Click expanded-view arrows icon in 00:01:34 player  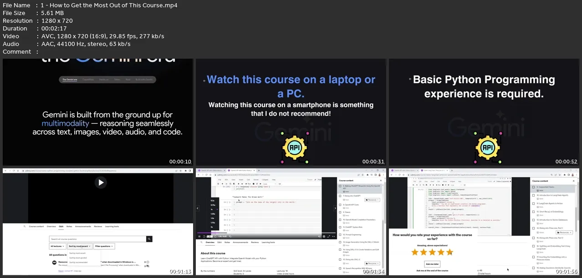click(333, 237)
